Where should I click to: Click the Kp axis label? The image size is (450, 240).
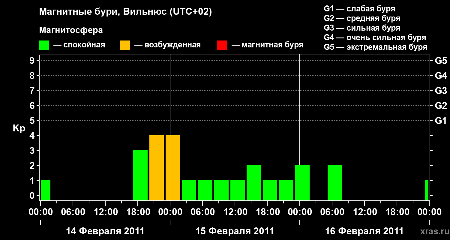pyautogui.click(x=19, y=129)
